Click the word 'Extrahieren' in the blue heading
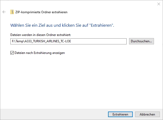Viewport: 163px width, 120px height. [102, 26]
